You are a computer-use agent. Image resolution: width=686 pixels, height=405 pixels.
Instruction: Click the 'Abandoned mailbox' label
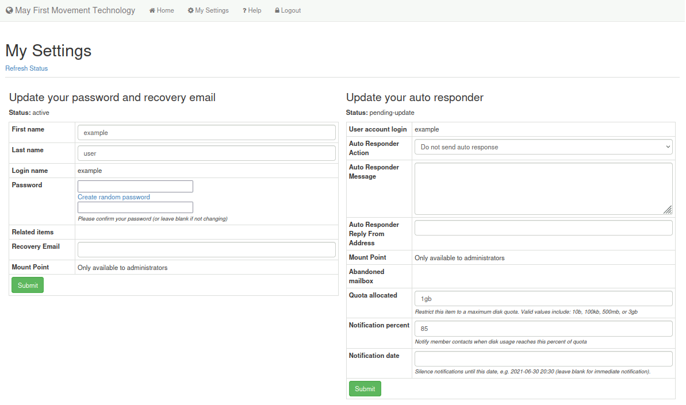coord(367,276)
